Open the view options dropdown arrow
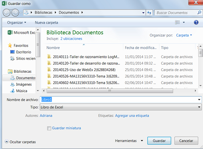Screen dimensions: 203x149 click(184, 23)
